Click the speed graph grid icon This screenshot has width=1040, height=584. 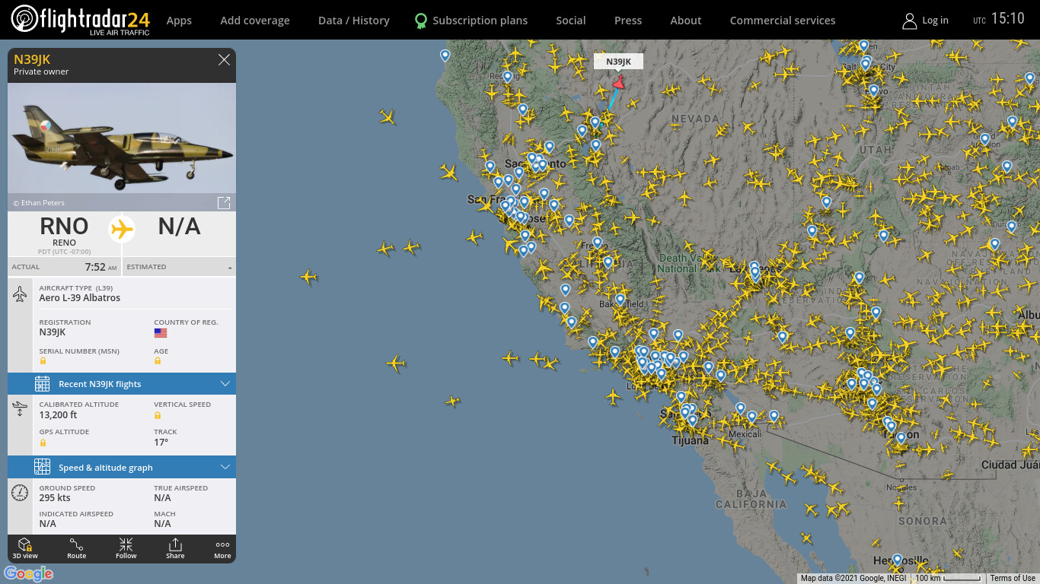(x=42, y=468)
